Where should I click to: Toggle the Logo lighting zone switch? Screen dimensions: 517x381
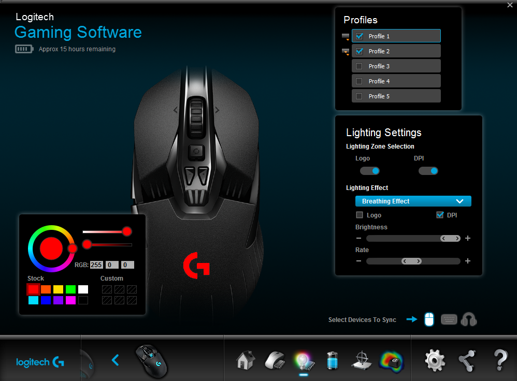tap(370, 171)
